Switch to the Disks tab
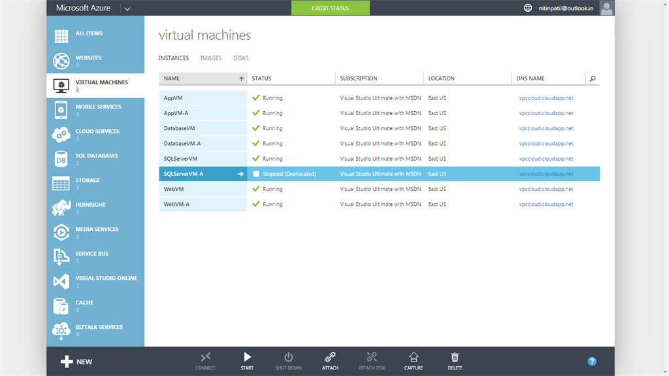The height and width of the screenshot is (376, 669). 240,58
